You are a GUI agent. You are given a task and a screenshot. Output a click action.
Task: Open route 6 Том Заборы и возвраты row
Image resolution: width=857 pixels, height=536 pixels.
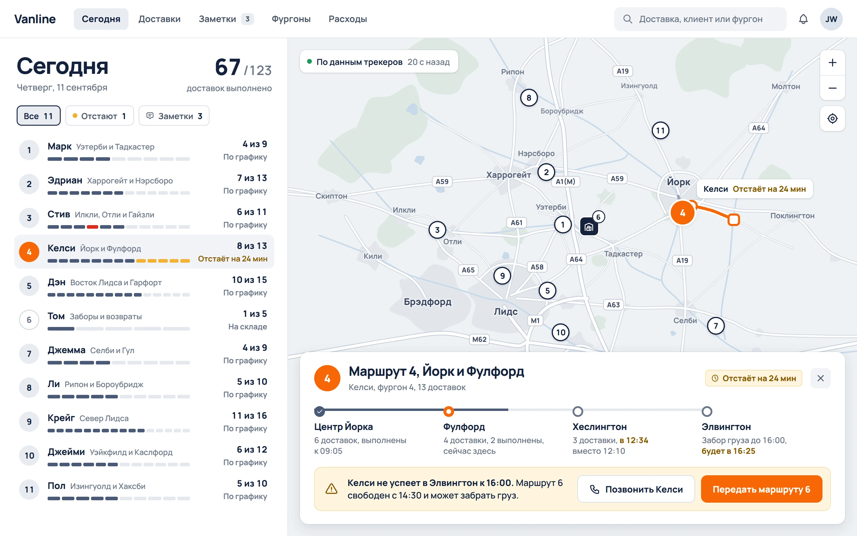[x=144, y=320]
